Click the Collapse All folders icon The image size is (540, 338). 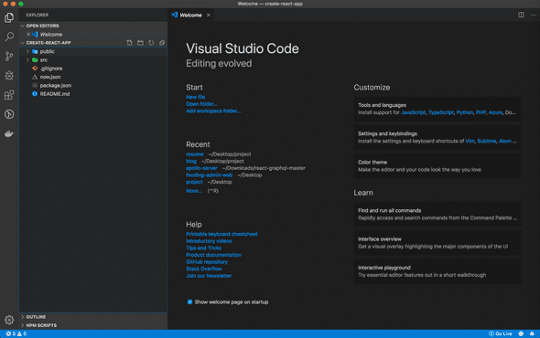(162, 43)
